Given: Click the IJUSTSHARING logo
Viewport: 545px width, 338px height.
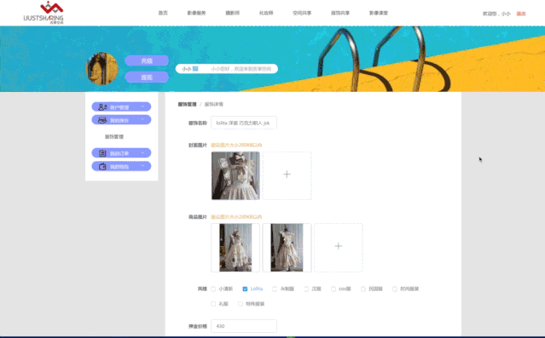Looking at the screenshot, I should pos(43,13).
